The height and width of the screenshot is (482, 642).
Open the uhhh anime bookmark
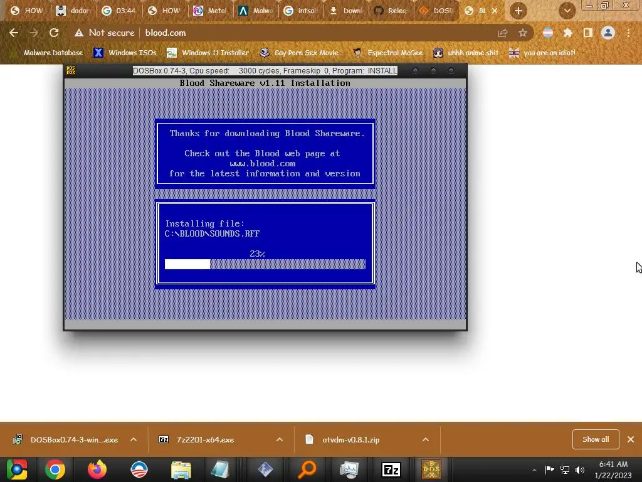466,53
